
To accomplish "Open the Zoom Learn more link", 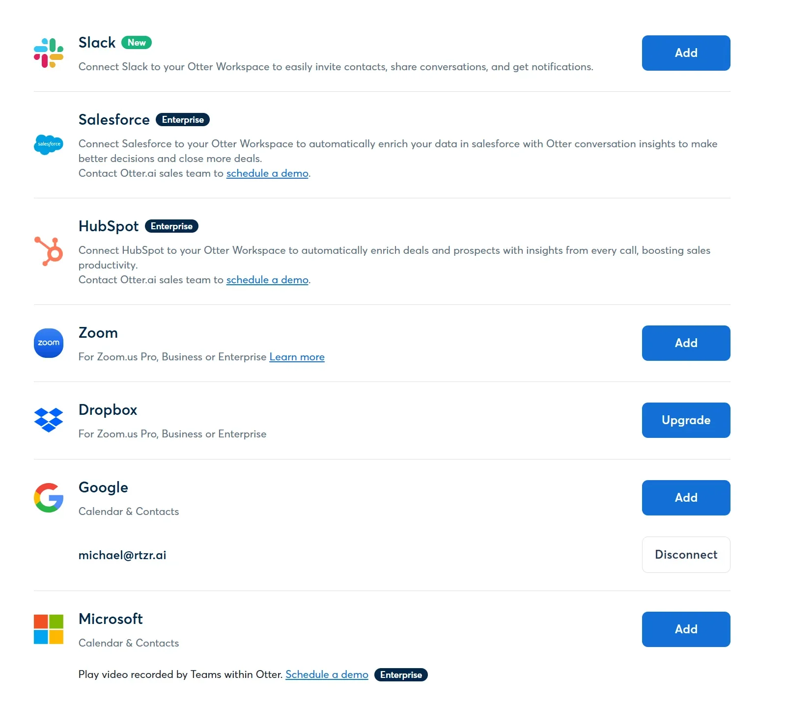I will 297,357.
